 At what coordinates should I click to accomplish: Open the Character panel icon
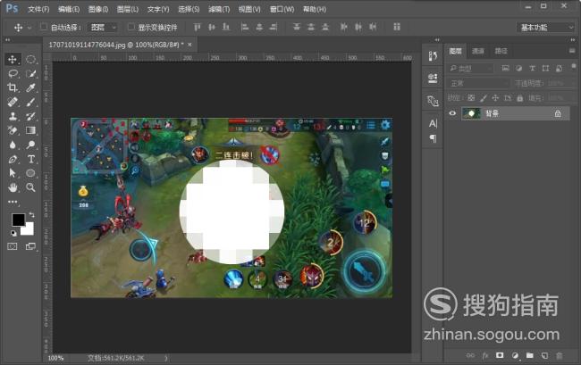(x=433, y=123)
